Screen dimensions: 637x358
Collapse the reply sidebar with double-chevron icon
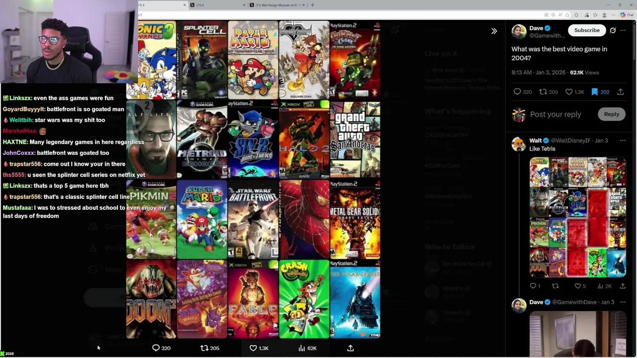coord(494,31)
